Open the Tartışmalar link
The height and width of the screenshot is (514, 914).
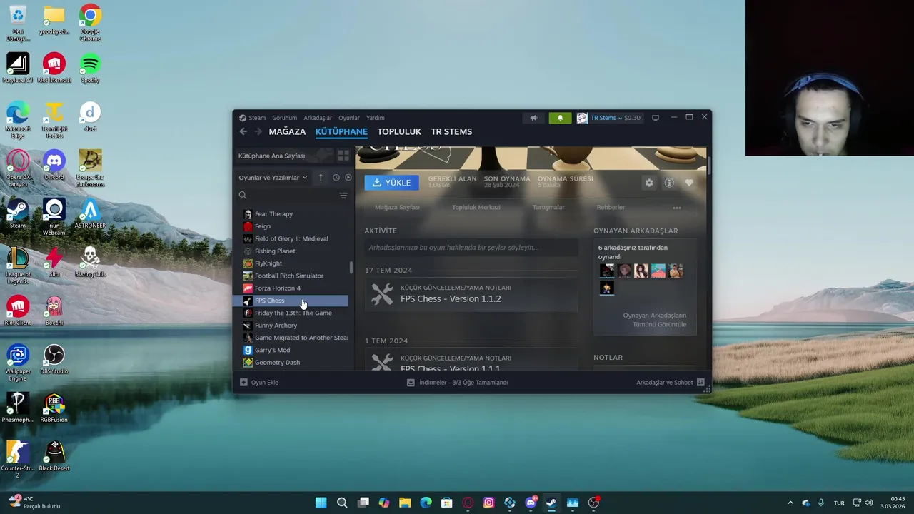[x=548, y=207]
